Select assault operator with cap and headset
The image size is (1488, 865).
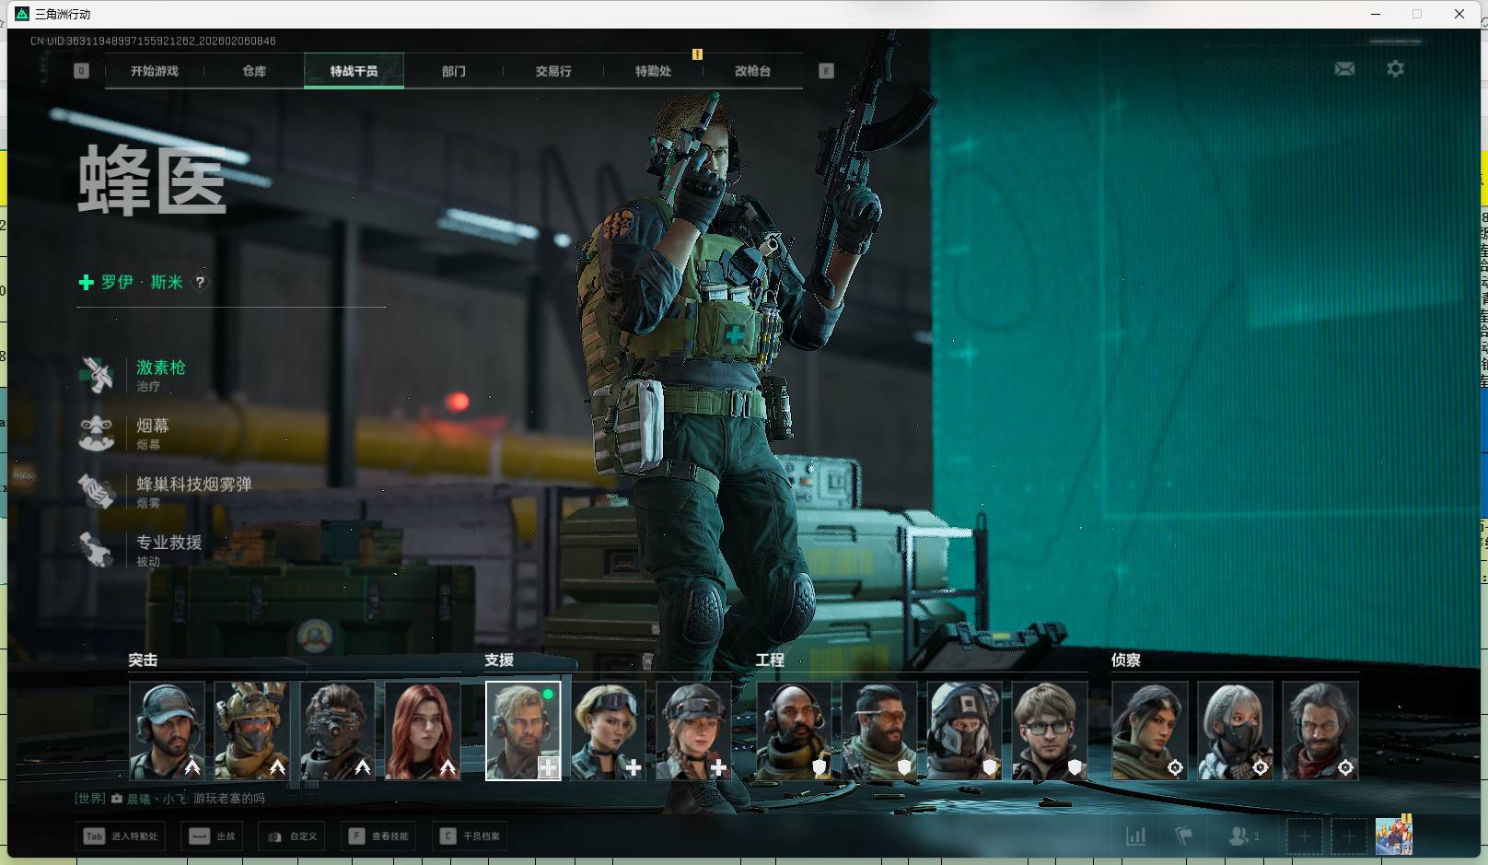coord(167,731)
